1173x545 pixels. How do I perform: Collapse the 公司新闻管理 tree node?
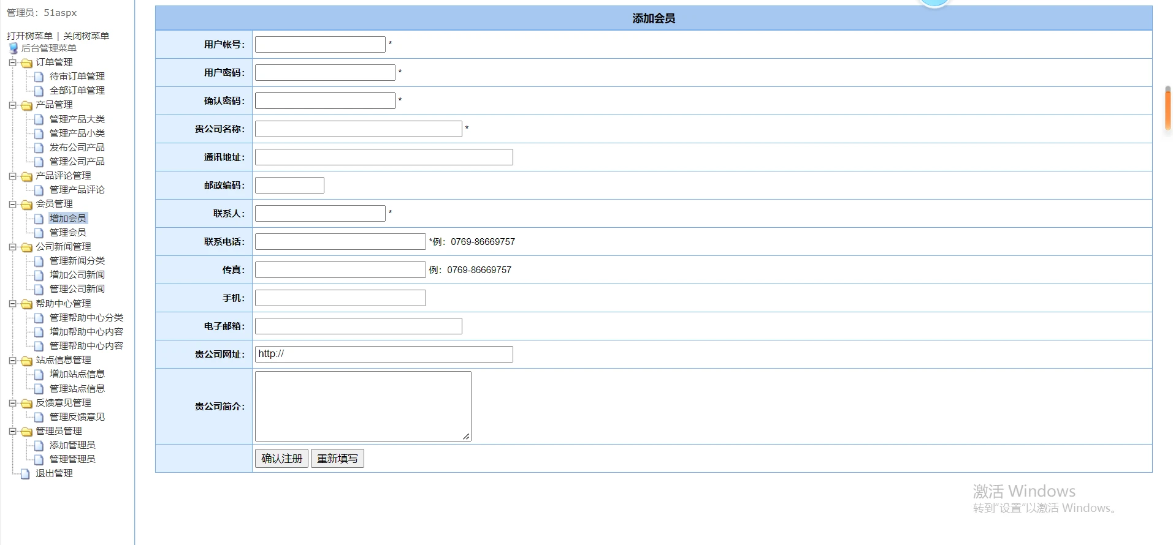12,247
